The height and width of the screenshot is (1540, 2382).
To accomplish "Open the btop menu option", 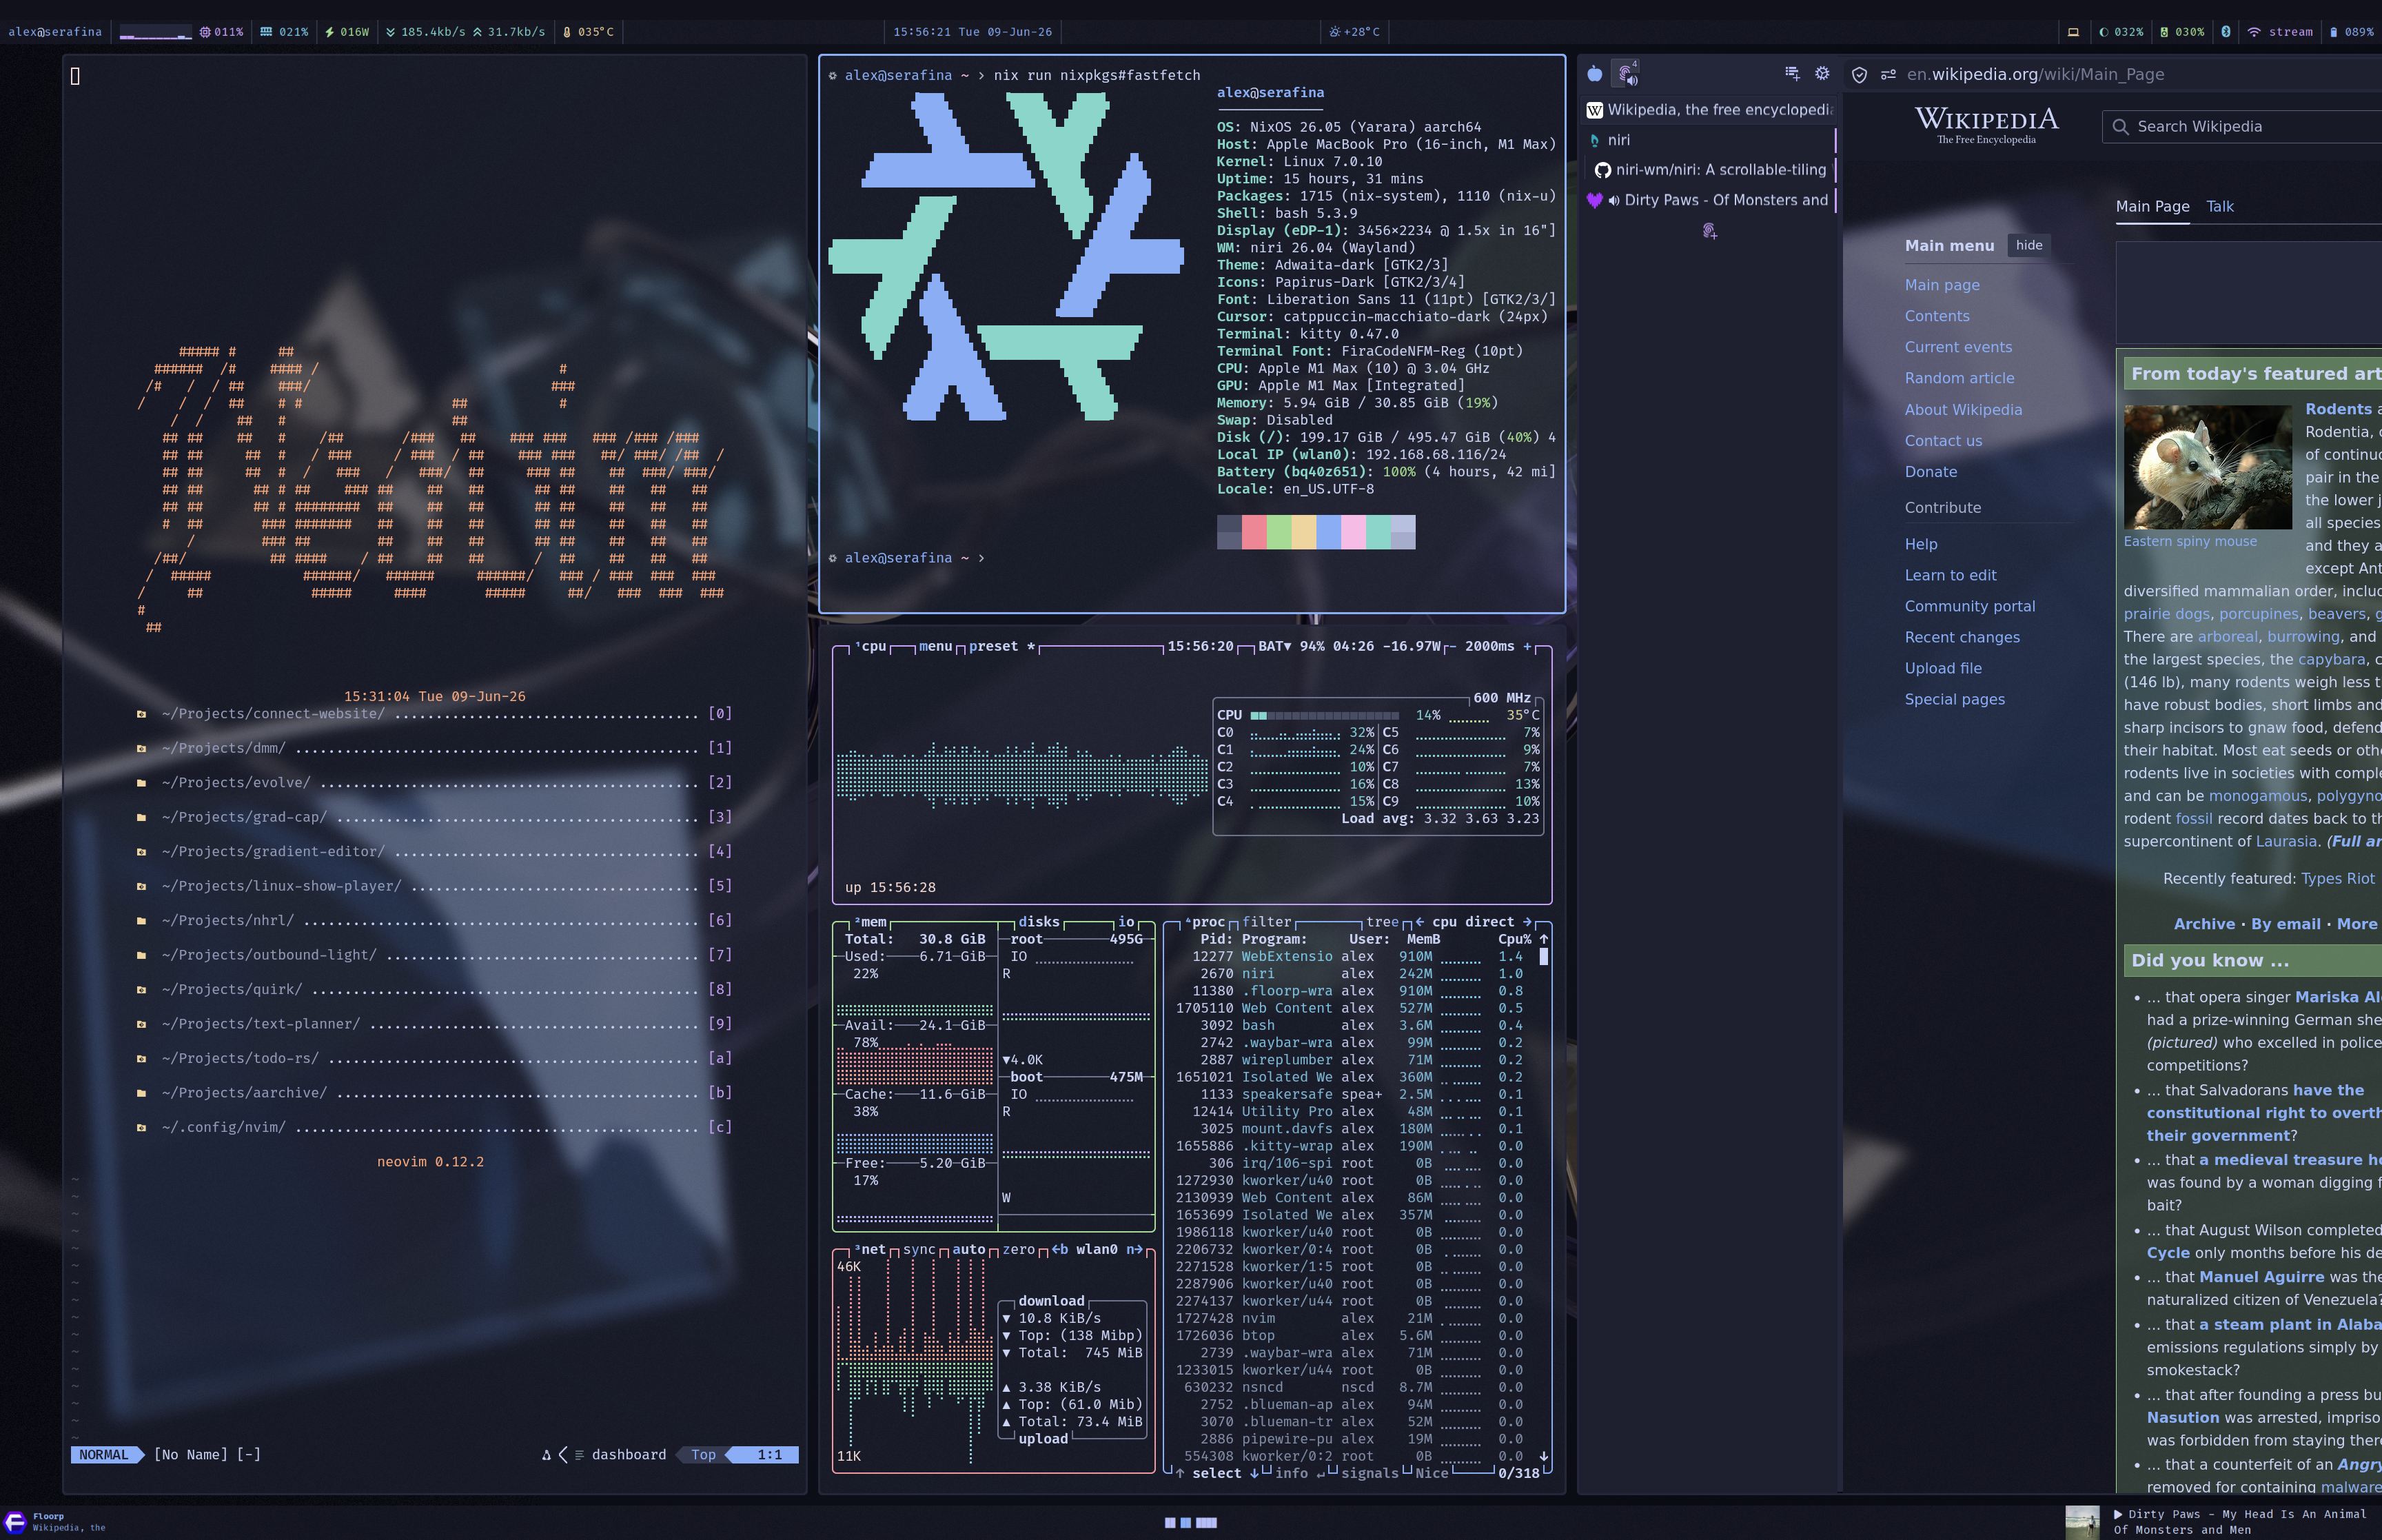I will 935,647.
